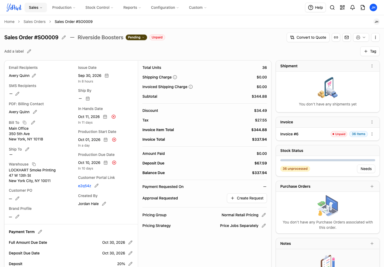Screen dimensions: 384x267
Task: Open the Stock Control menu
Action: [99, 7]
